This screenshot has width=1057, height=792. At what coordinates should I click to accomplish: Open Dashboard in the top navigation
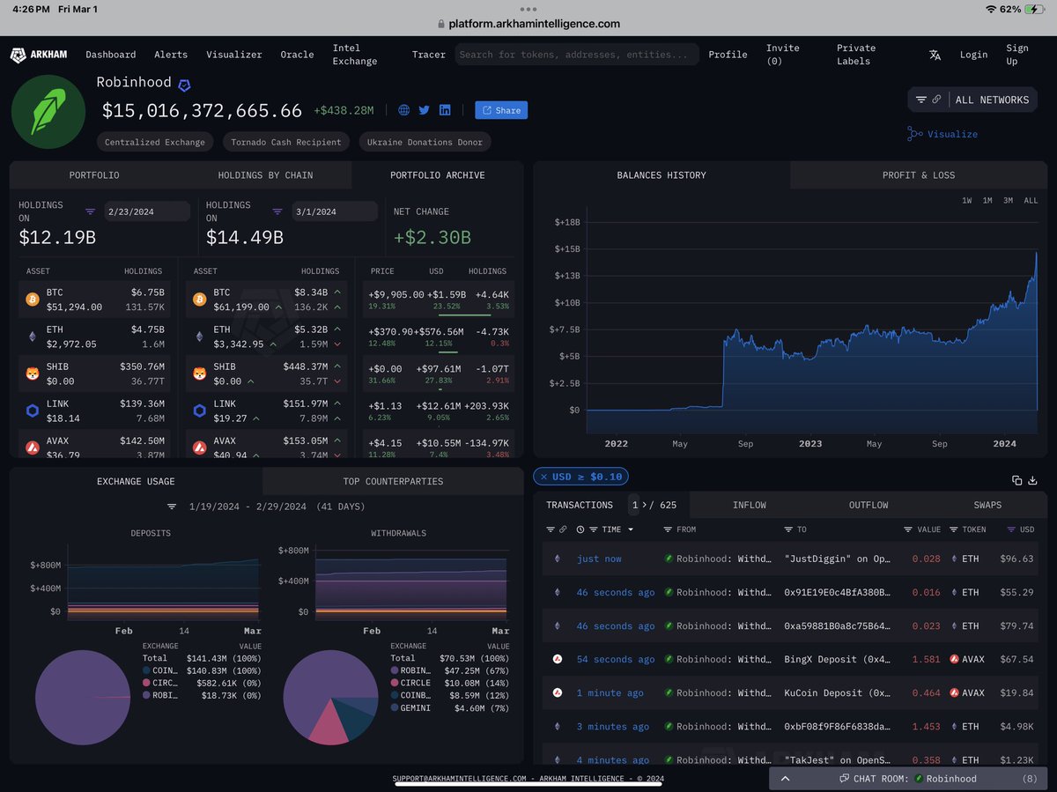click(110, 55)
